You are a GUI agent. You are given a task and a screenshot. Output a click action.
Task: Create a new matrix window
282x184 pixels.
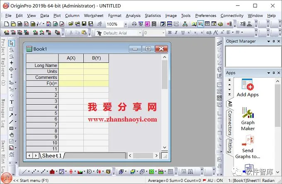pyautogui.click(x=33, y=24)
